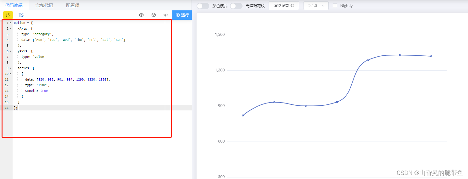Click y-axis label 1,200
Screen dimensions: 468x179
point(220,70)
